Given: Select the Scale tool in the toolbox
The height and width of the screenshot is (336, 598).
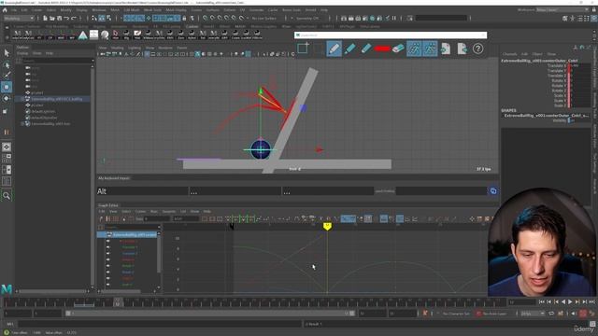Looking at the screenshot, I should pyautogui.click(x=6, y=111).
